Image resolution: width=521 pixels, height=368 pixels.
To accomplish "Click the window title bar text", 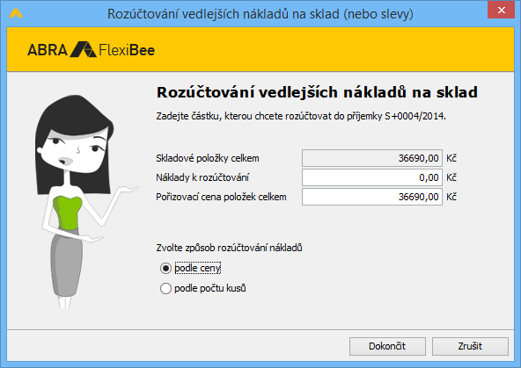I will pos(260,14).
